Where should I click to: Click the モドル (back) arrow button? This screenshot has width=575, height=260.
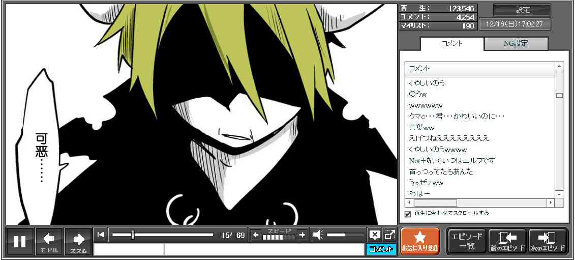(x=49, y=241)
